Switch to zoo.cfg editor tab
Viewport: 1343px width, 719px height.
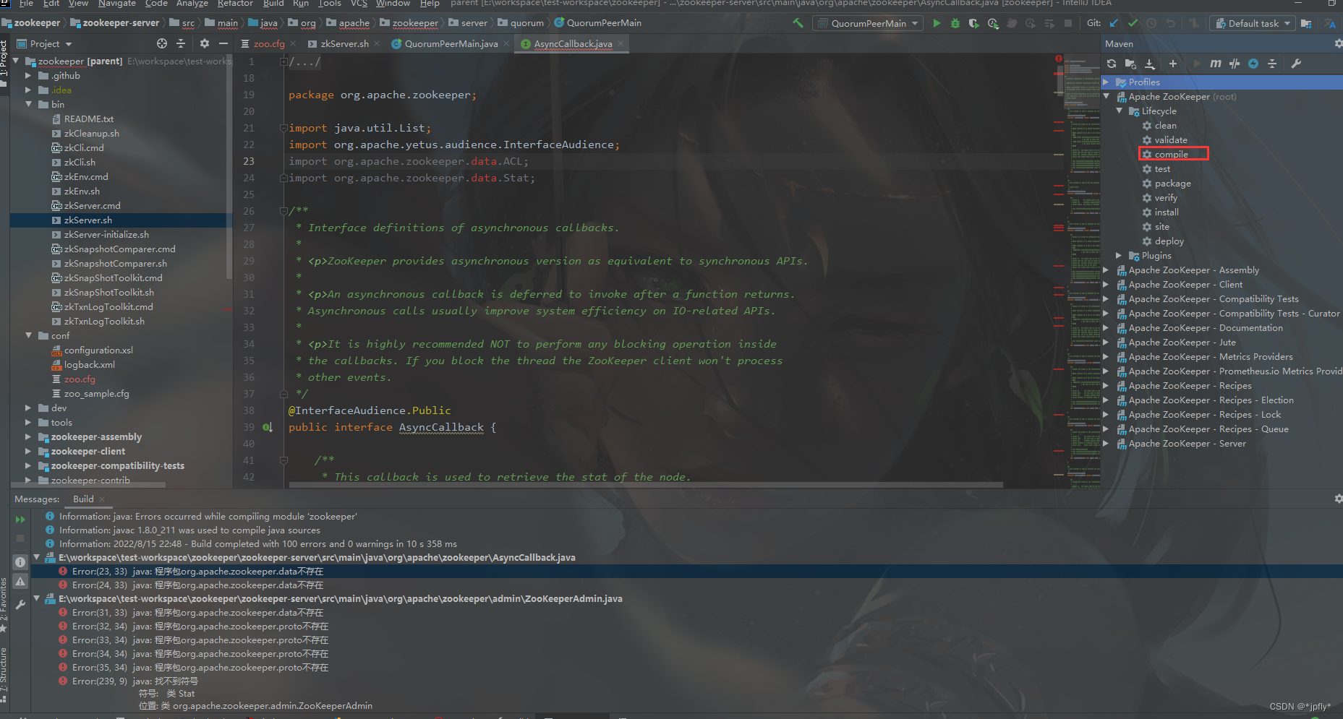coord(268,44)
